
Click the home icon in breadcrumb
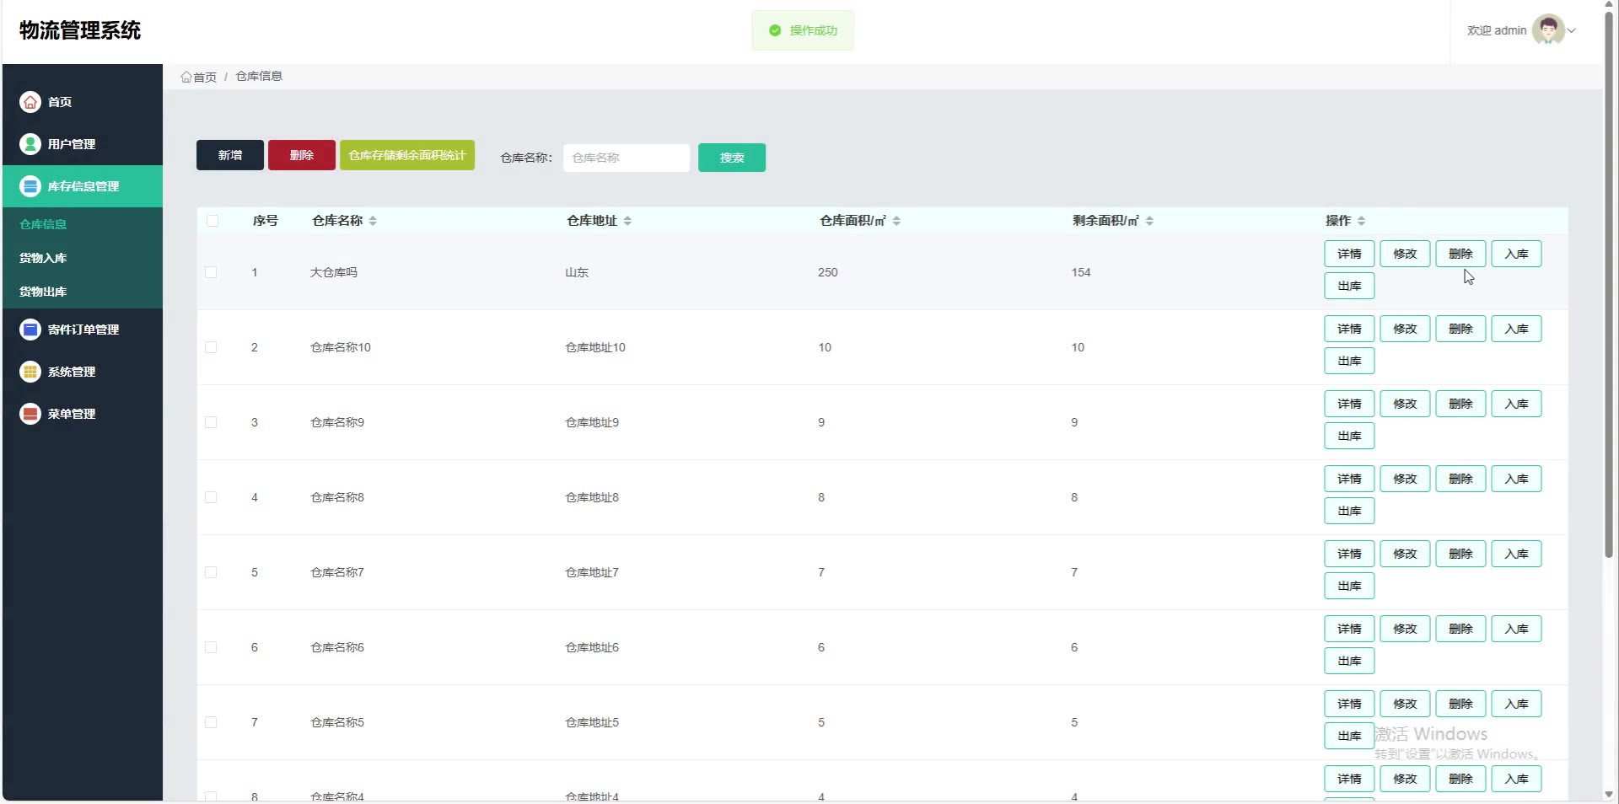(186, 77)
